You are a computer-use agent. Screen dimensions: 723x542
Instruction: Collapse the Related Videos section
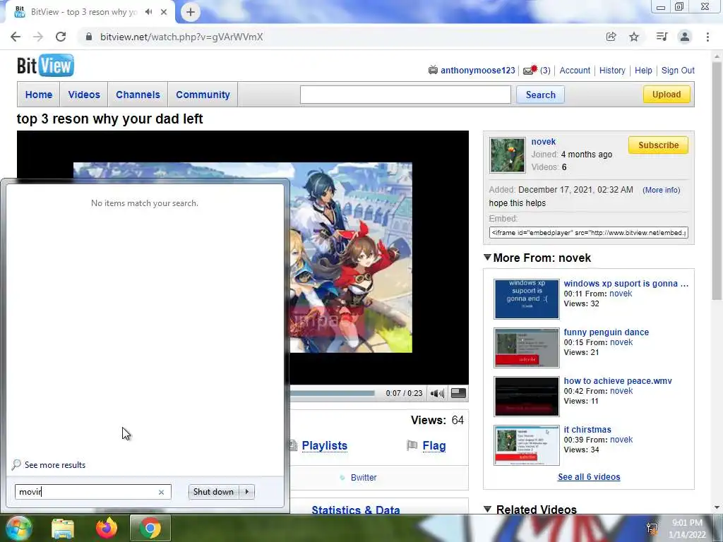[x=487, y=509]
